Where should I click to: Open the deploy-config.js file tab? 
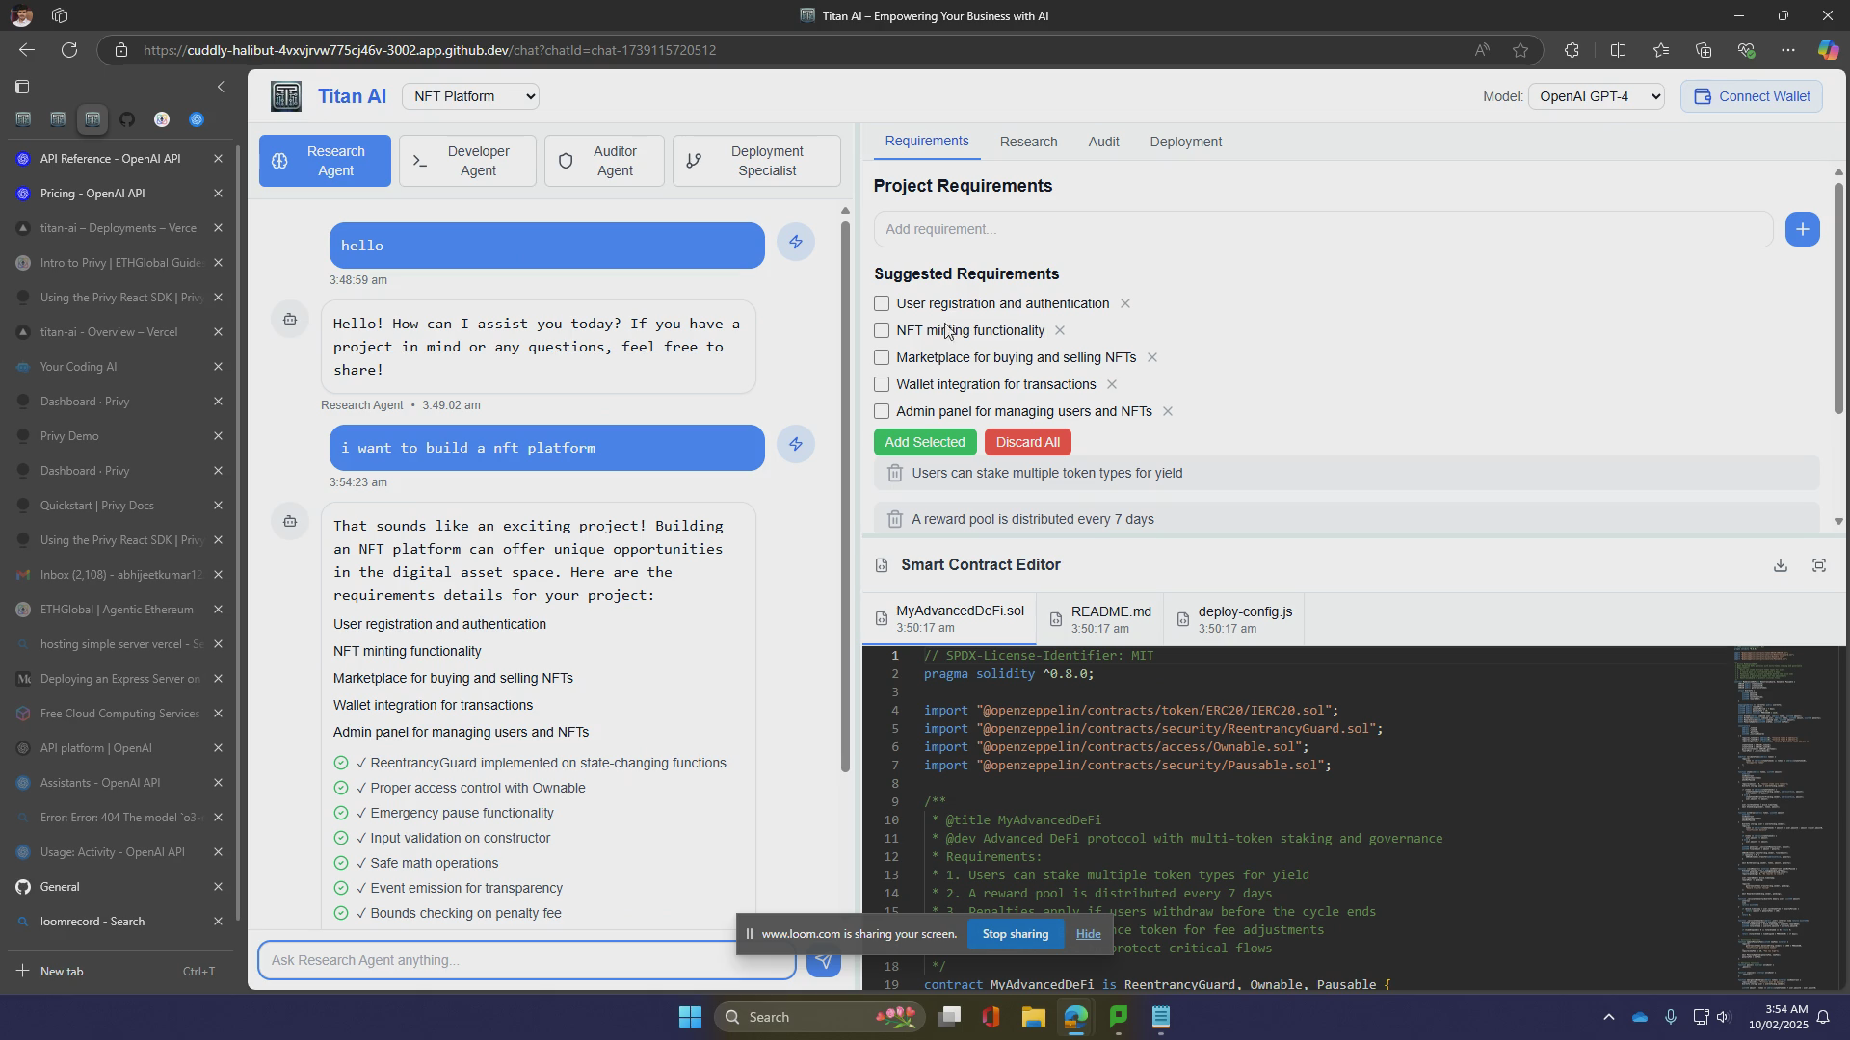pos(1233,619)
